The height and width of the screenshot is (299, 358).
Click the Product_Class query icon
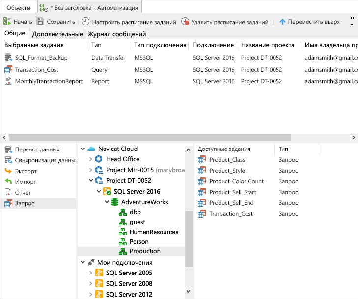coord(202,159)
